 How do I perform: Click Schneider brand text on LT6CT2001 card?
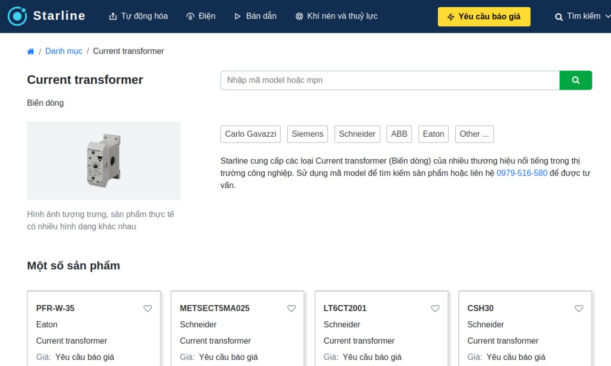(x=342, y=325)
